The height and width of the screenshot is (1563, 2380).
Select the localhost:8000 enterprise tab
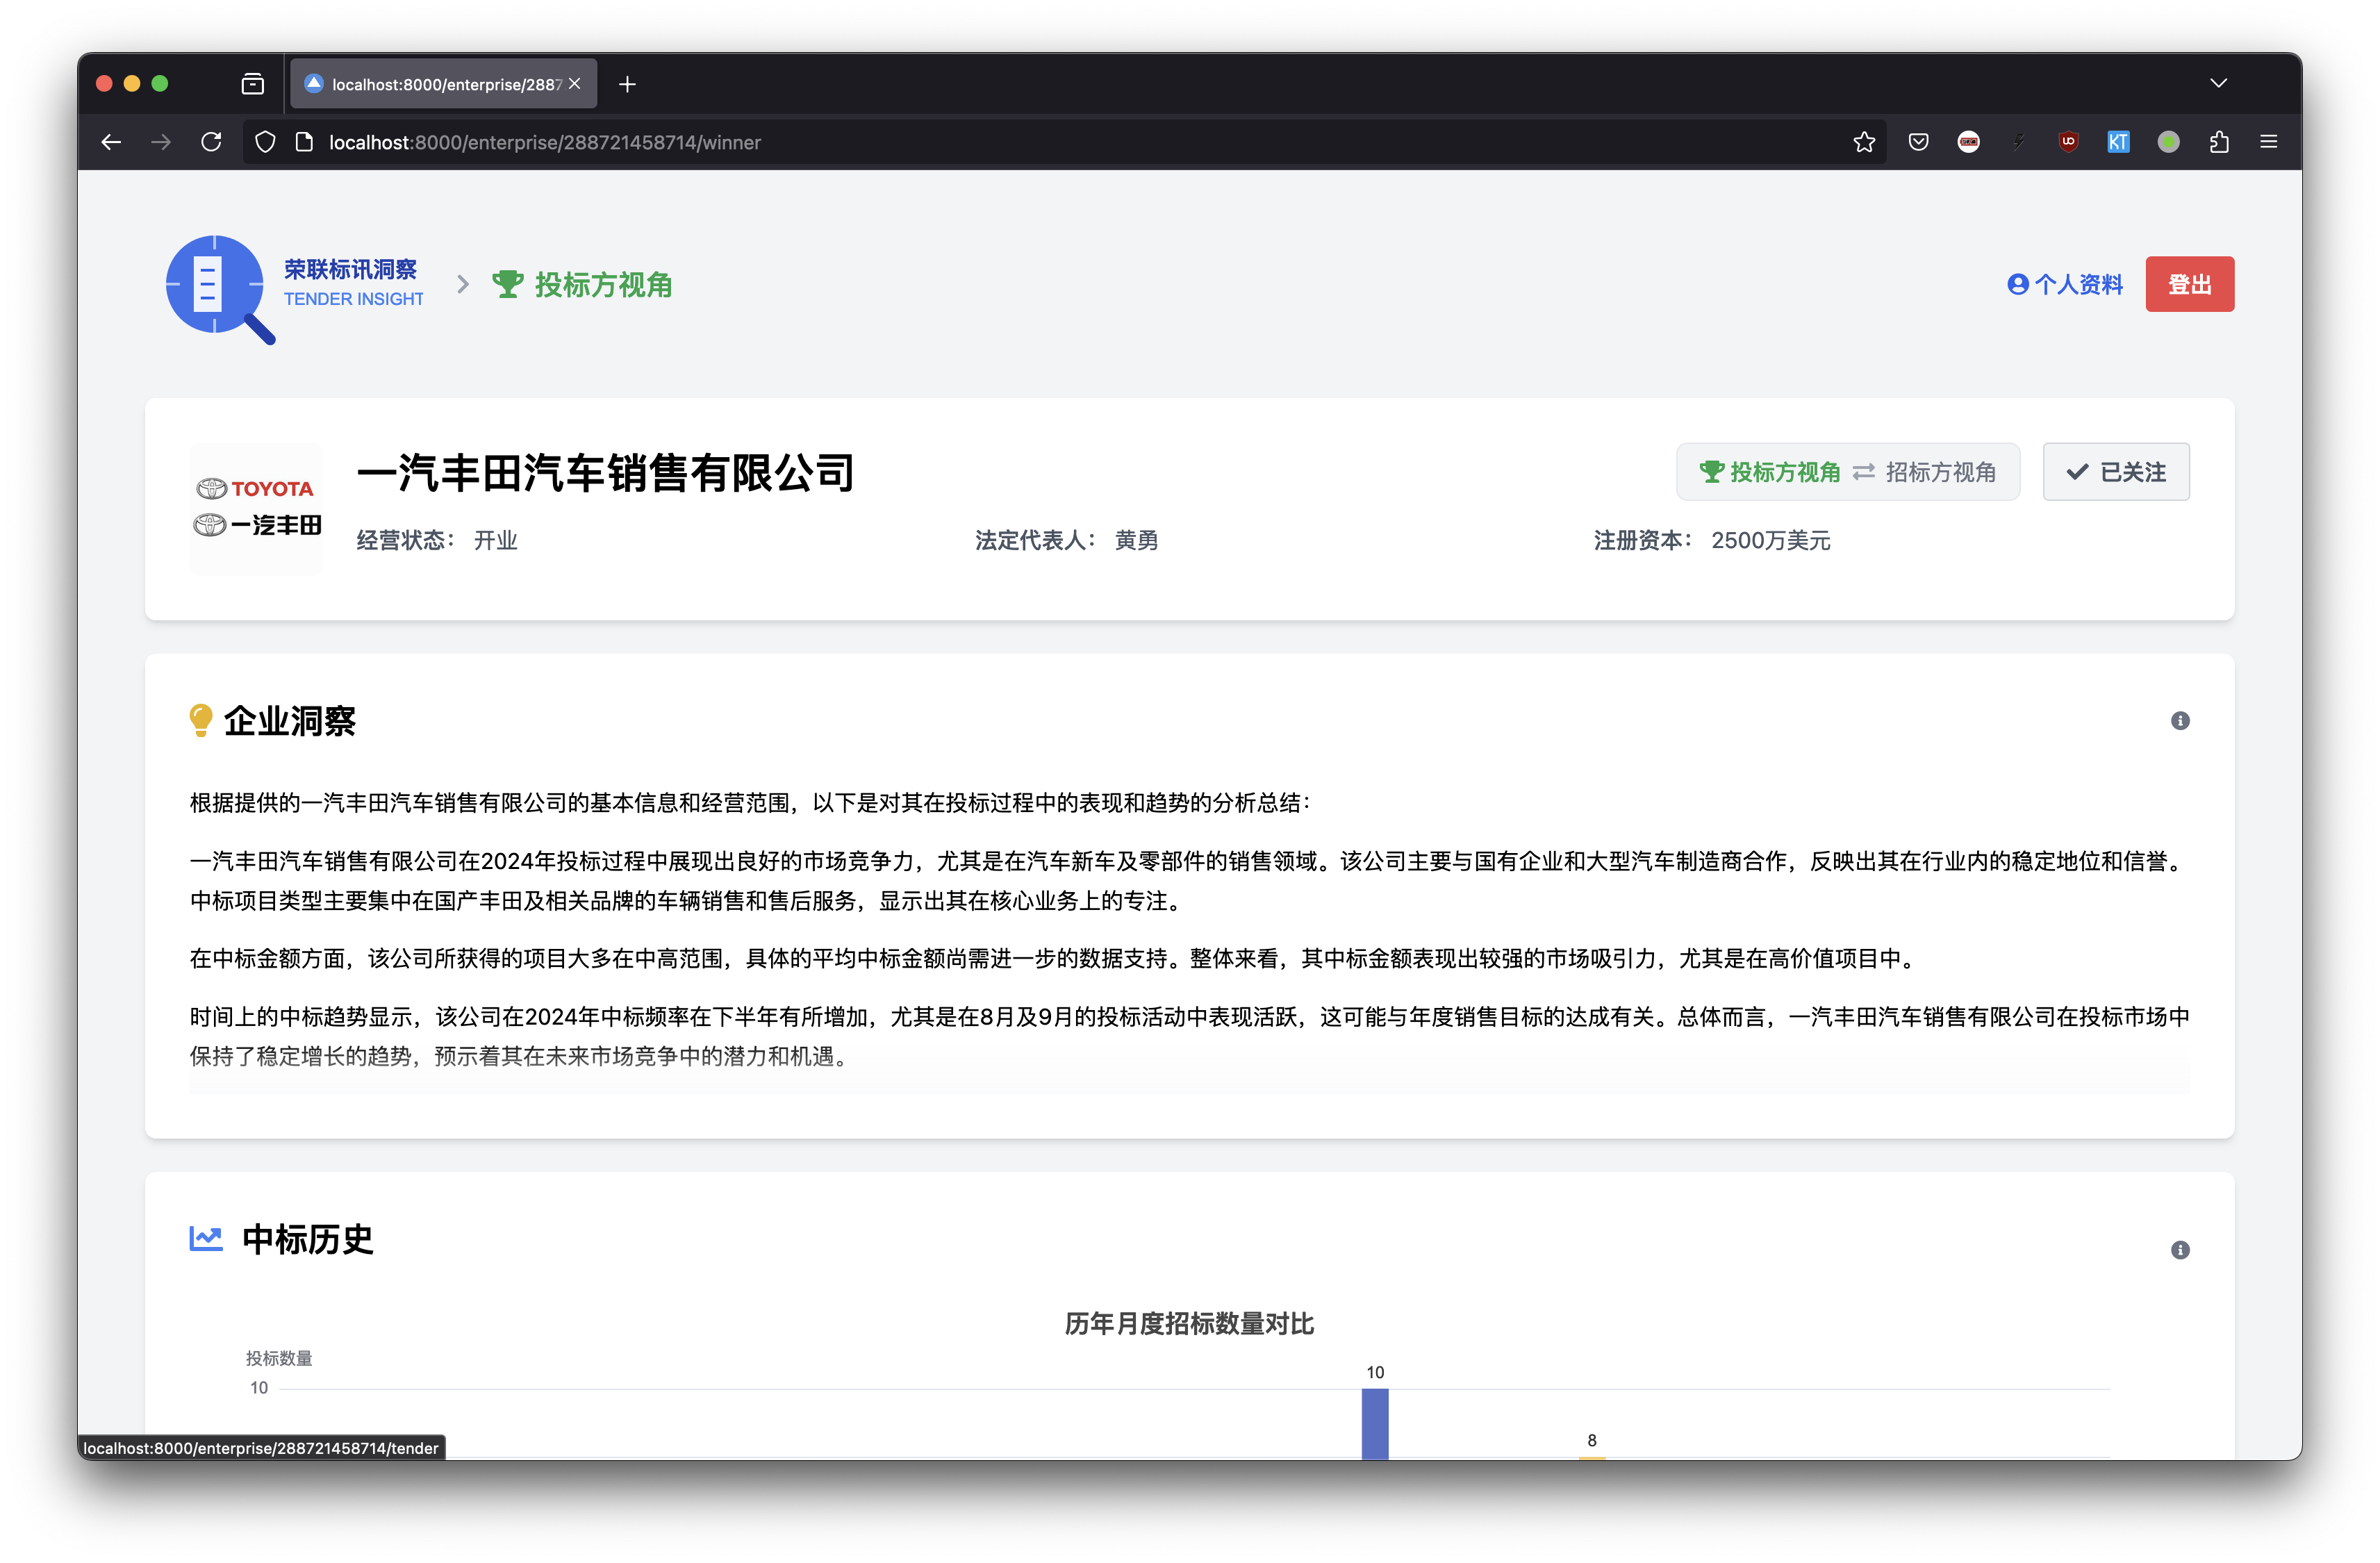coord(440,84)
